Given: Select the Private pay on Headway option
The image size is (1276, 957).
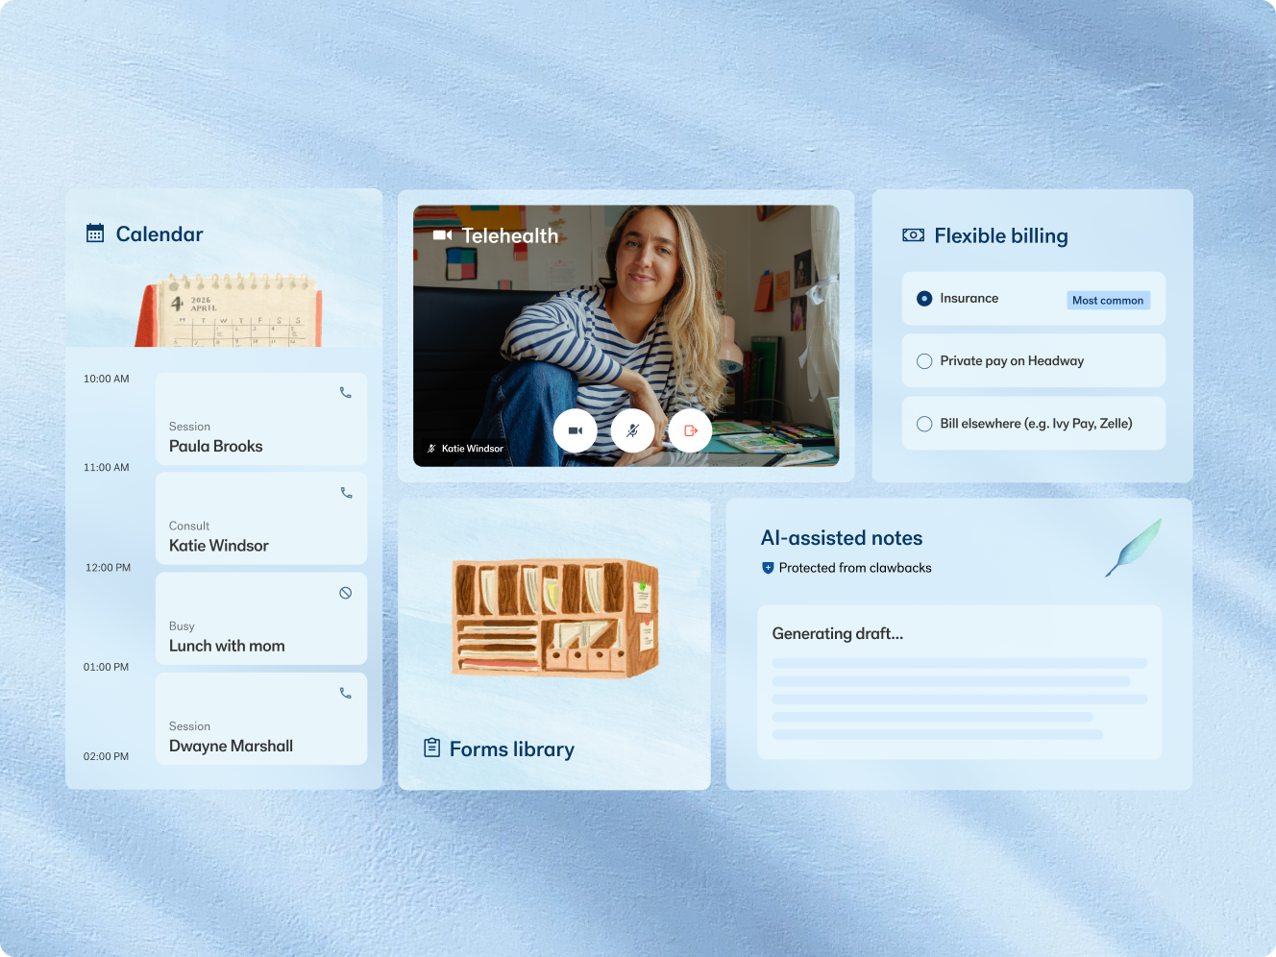Looking at the screenshot, I should (924, 361).
